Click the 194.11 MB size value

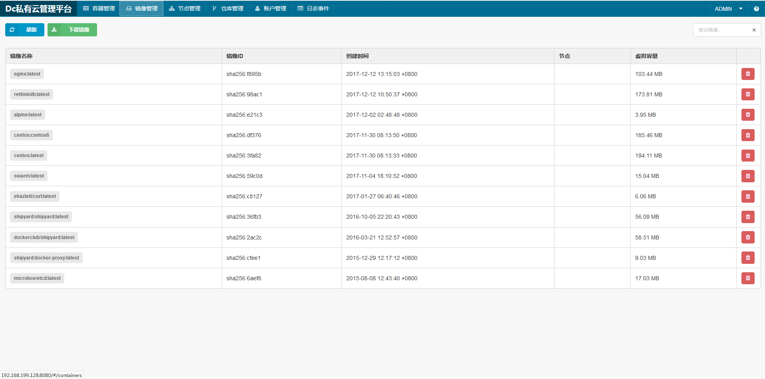pos(648,156)
